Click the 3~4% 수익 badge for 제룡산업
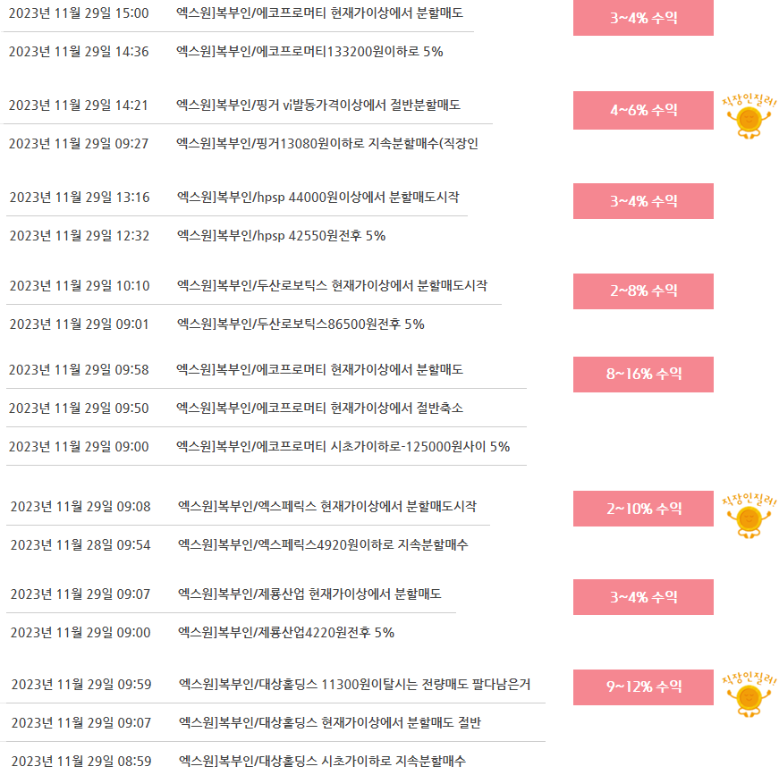The width and height of the screenshot is (779, 775). click(x=643, y=597)
